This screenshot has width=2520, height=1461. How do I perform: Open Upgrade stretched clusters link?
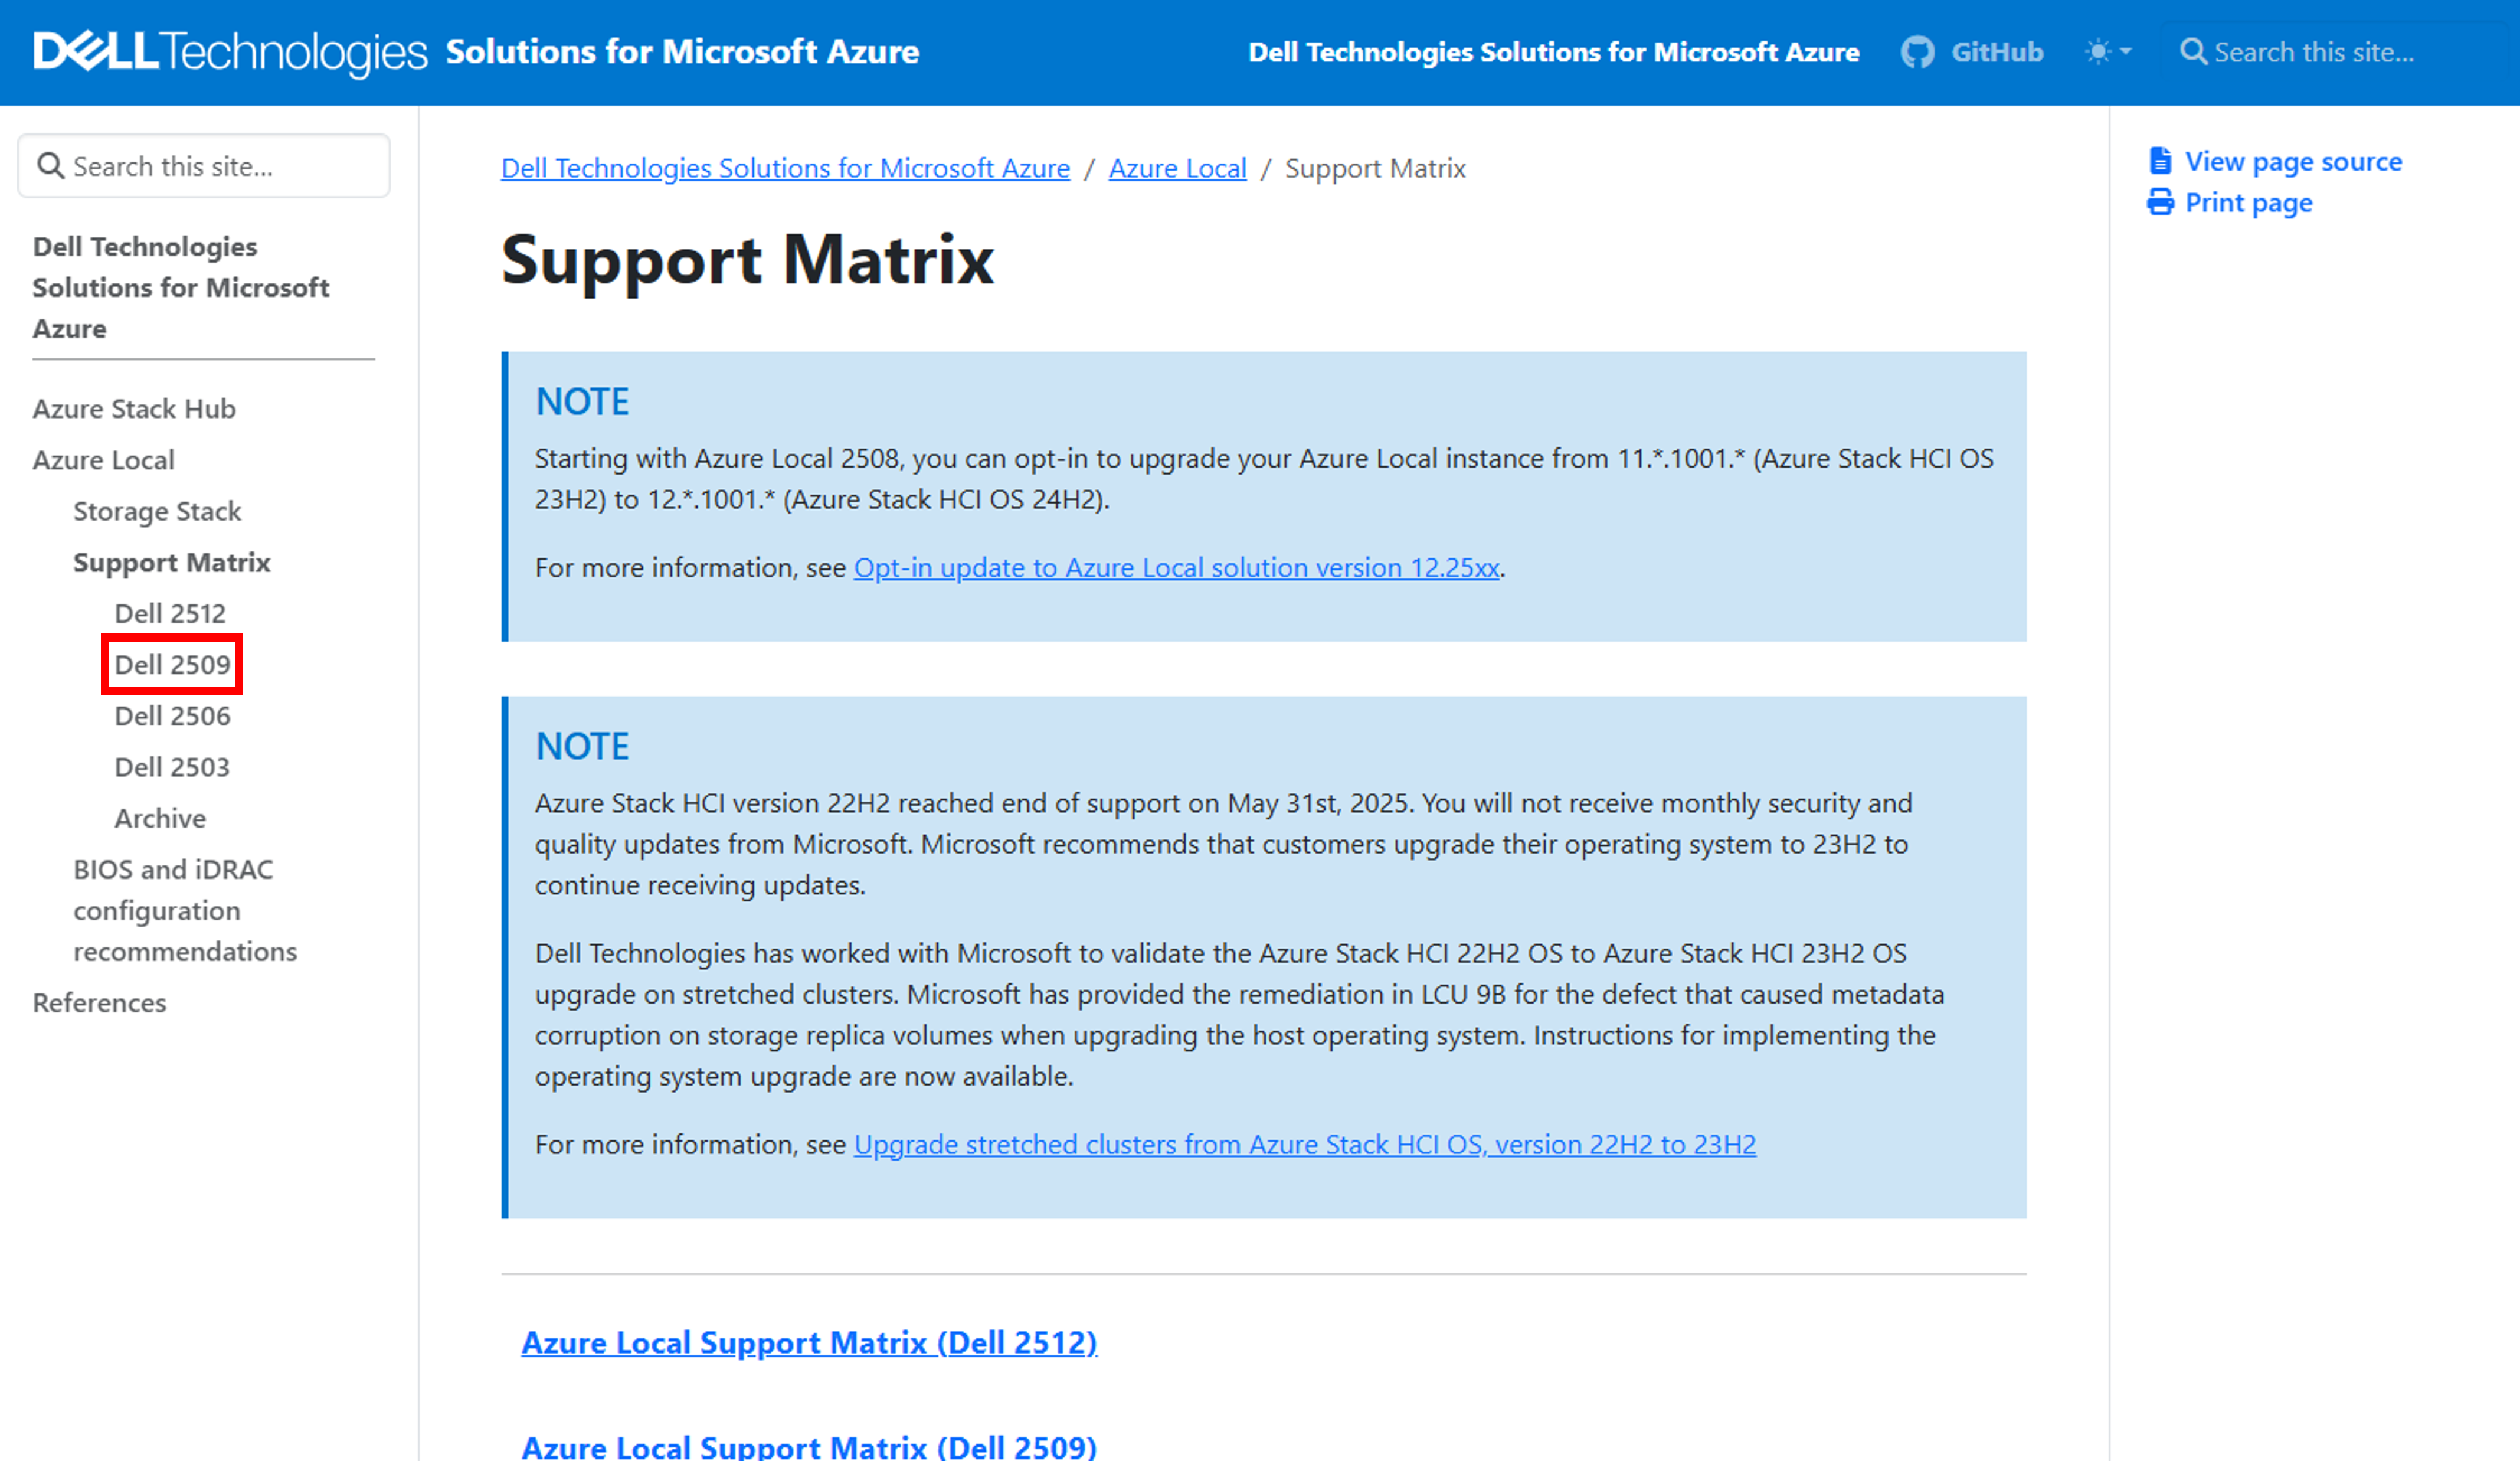[1304, 1145]
